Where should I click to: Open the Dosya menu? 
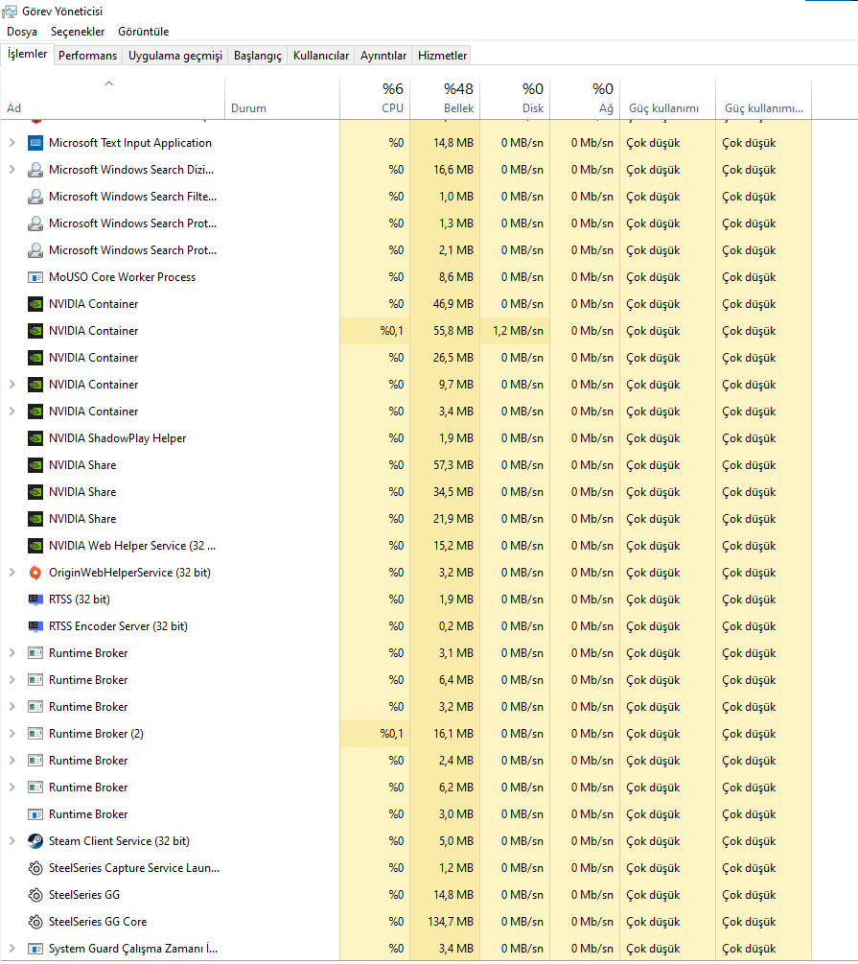22,32
